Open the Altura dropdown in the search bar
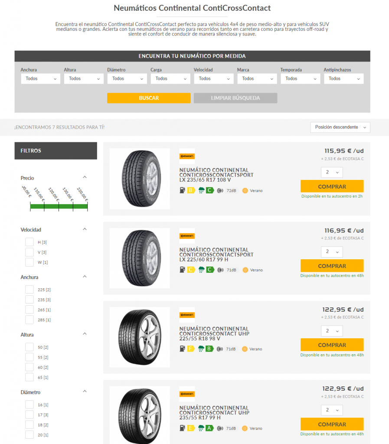Viewport: 389px width, 444px height. click(x=84, y=79)
